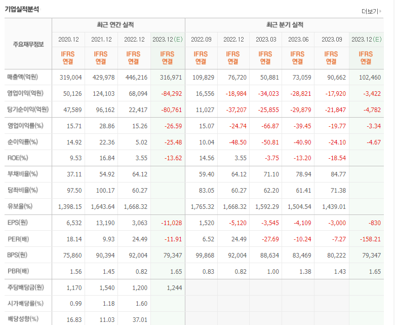Click EPS value -830
Screen dimensions: 395x325
[374, 223]
